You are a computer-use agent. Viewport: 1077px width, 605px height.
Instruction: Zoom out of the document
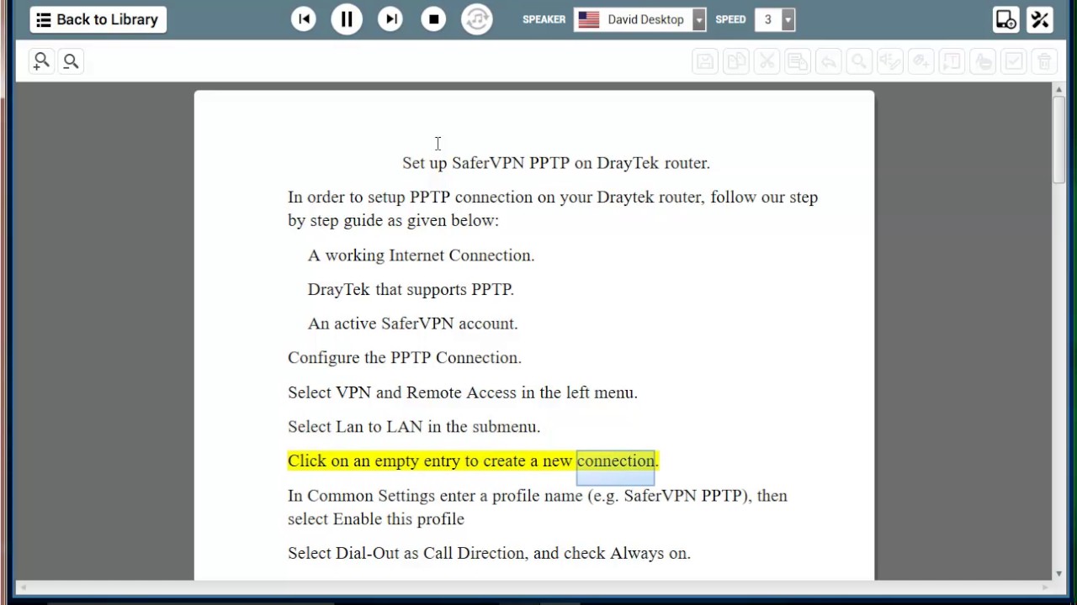pos(71,61)
